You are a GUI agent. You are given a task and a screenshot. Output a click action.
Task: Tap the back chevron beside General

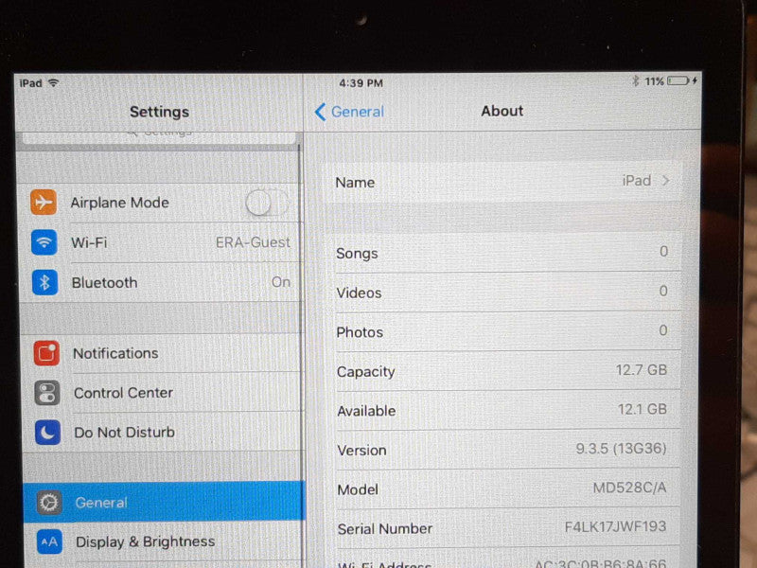click(320, 112)
